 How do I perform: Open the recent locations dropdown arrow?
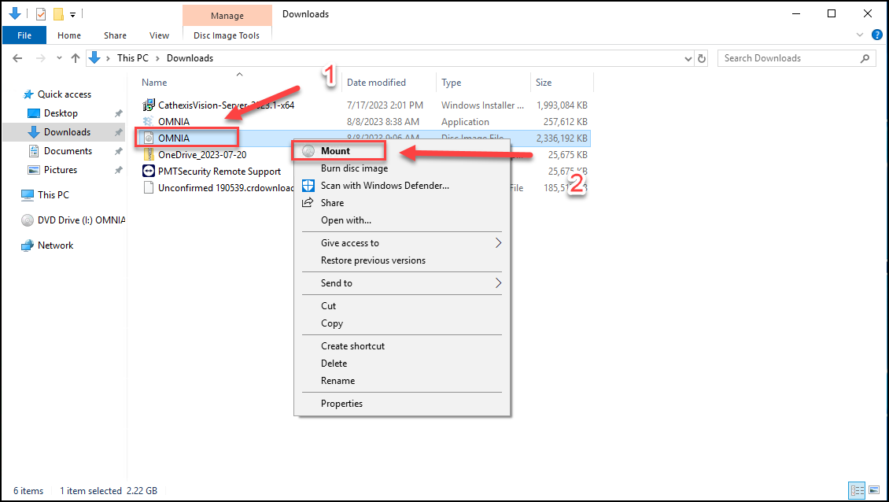pos(59,58)
